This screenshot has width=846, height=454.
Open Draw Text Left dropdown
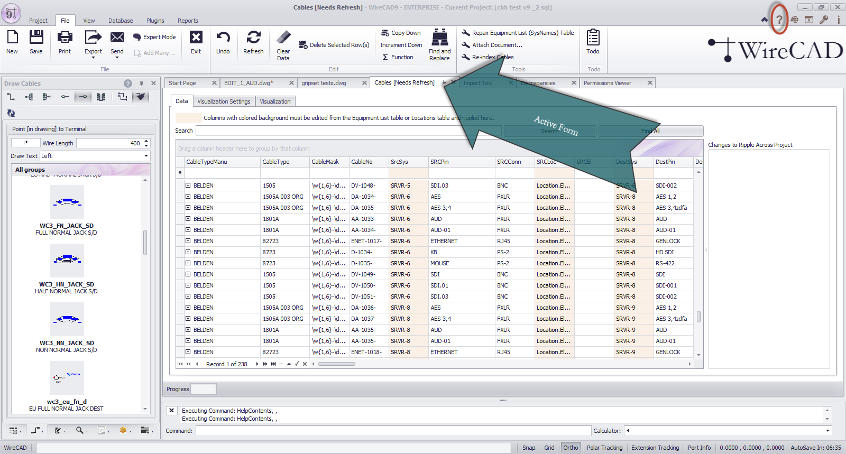point(146,156)
